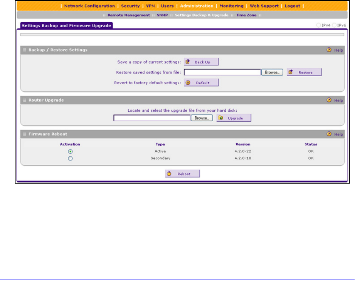Click help icon in Firmware Reboot section

click(x=329, y=134)
